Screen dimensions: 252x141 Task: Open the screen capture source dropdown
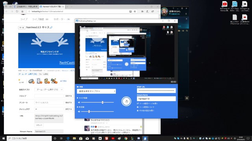pos(96,91)
